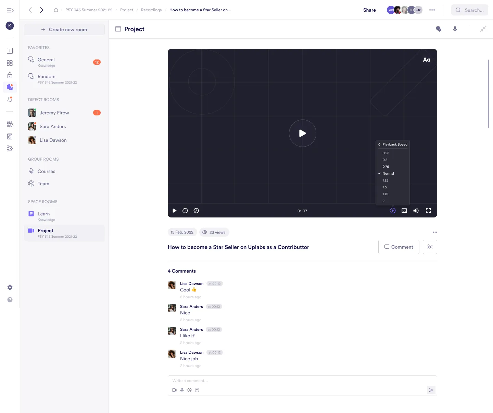Toggle closed captions on the video player

coord(404,211)
